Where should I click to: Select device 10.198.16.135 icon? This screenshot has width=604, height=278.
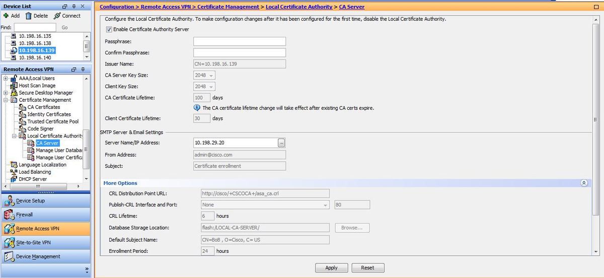14,36
